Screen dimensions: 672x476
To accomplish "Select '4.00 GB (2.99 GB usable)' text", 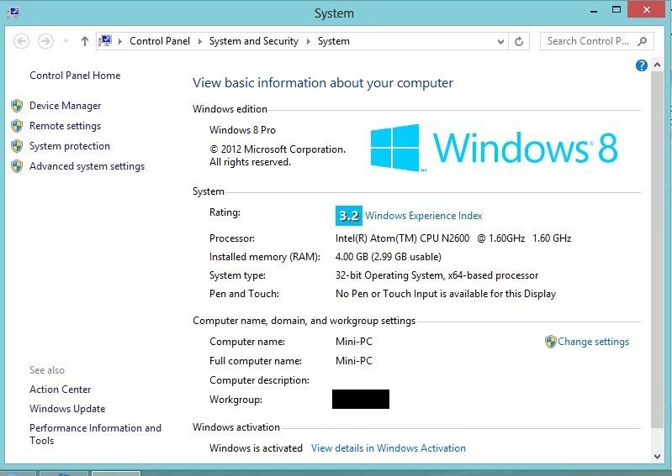I will (x=389, y=257).
